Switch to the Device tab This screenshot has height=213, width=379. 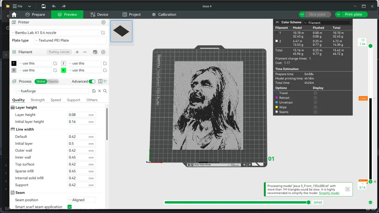click(99, 14)
